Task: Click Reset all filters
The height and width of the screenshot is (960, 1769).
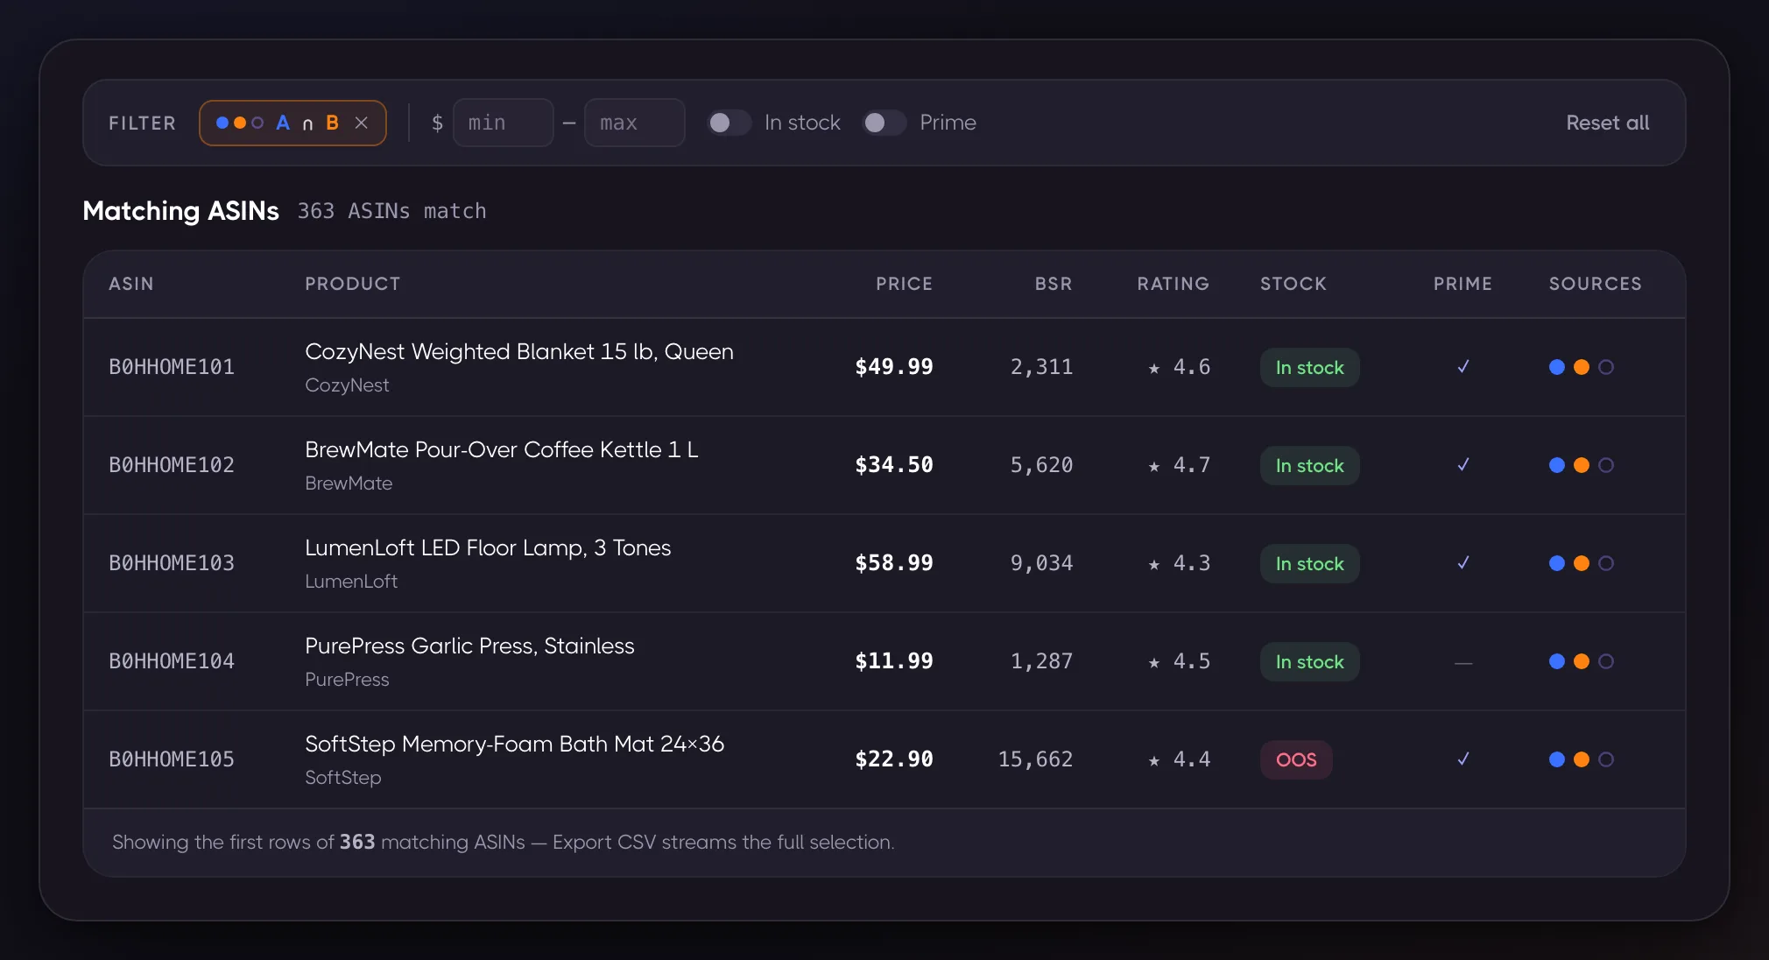Action: [1607, 123]
